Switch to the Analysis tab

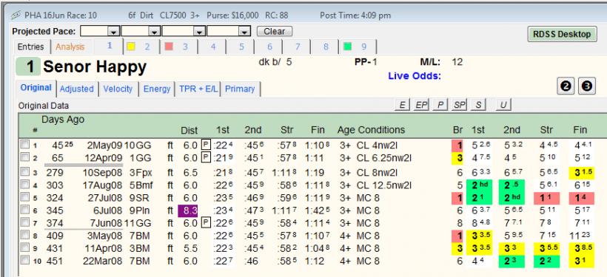click(70, 47)
